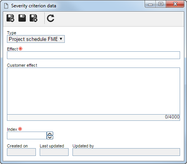This screenshot has height=164, width=187.
Task: Click the plain Save disk icon
Action: point(22,18)
